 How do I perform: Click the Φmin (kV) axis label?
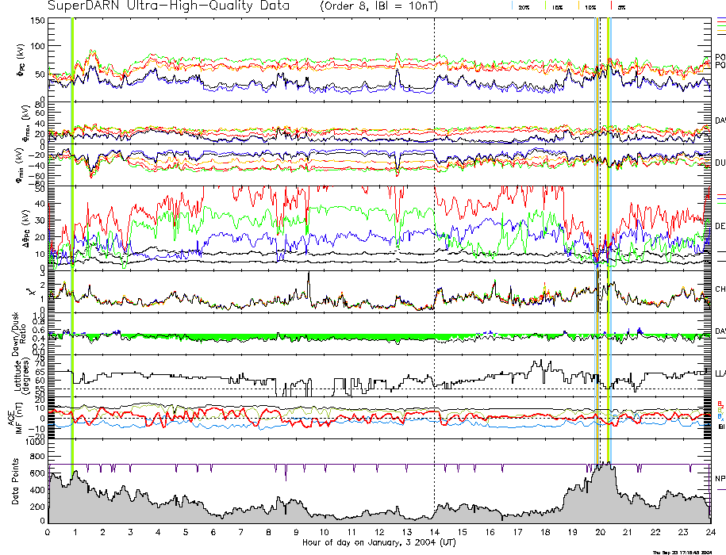21,166
